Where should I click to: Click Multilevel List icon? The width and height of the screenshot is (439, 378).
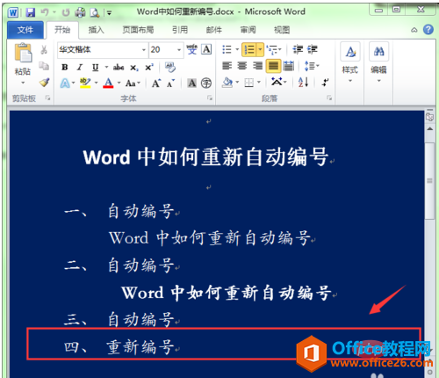(272, 49)
